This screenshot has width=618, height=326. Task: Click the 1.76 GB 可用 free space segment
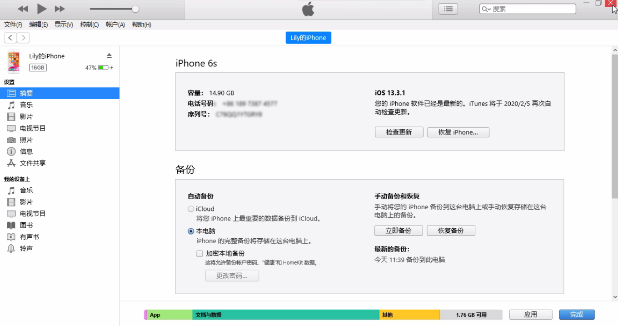pyautogui.click(x=471, y=315)
